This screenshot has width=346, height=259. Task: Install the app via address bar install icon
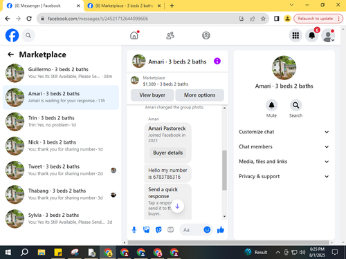click(242, 19)
